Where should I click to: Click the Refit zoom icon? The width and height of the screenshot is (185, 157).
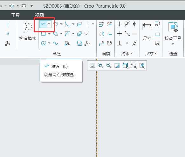click(x=92, y=65)
